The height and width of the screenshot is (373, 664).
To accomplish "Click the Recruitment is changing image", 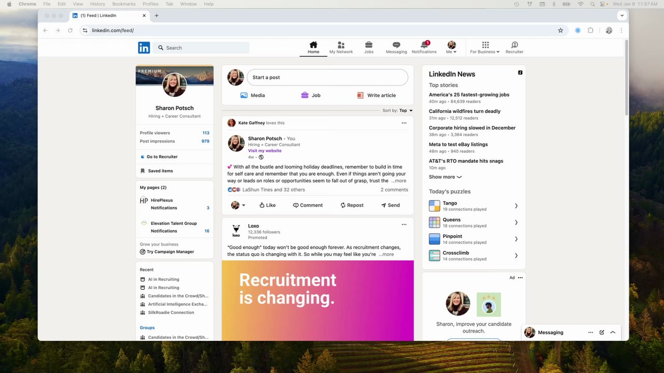I will point(317,300).
